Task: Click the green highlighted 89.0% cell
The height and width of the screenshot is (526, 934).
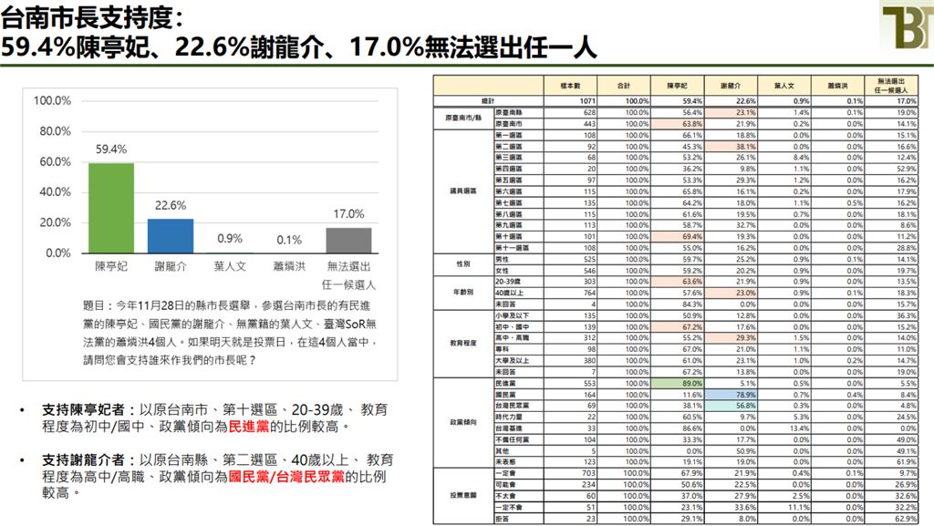Action: point(678,383)
